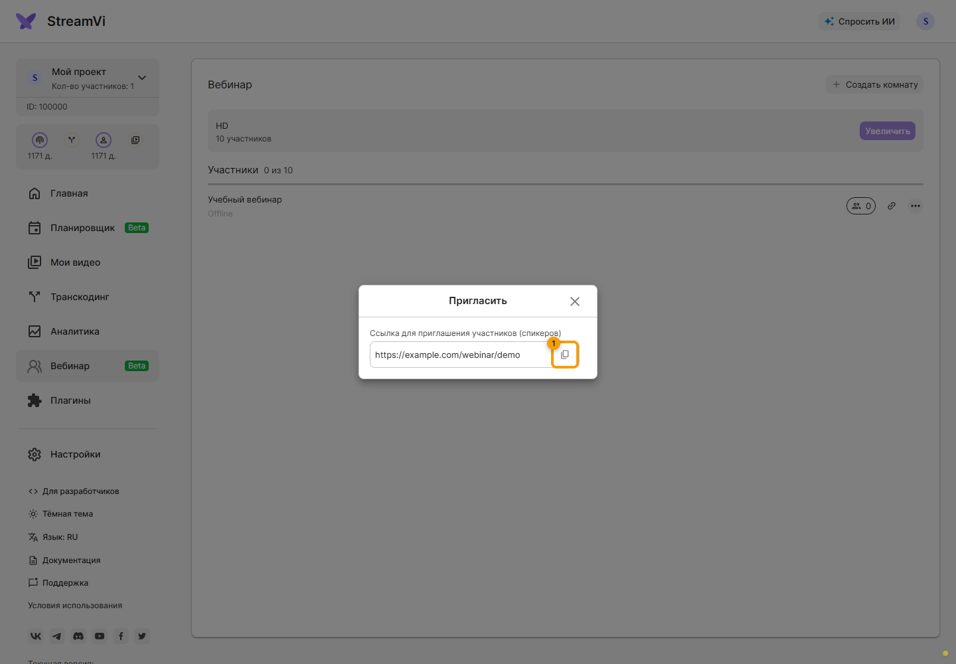The width and height of the screenshot is (956, 664).
Task: Open Поддержка link
Action: pos(58,583)
